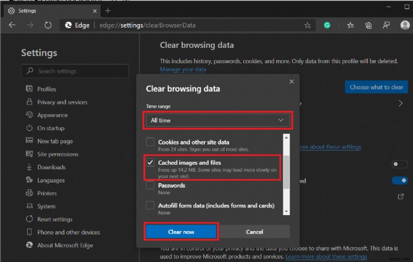Click the favorites star in address bar

coord(308,25)
